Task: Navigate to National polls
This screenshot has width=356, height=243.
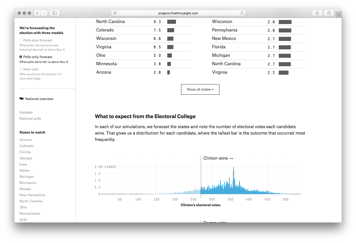Action: tap(30, 118)
